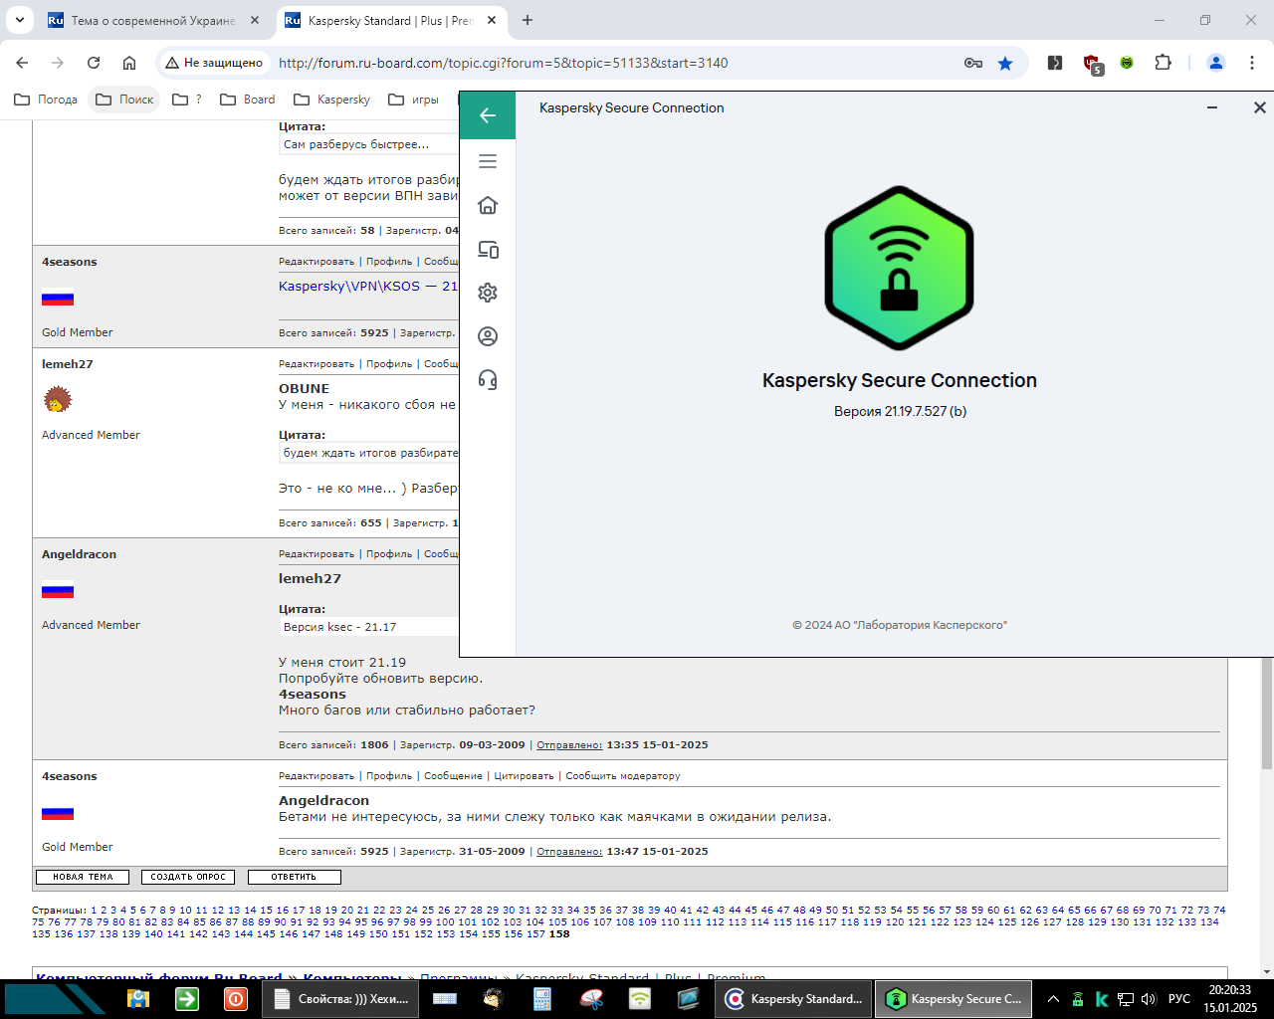Click username 'lemeh27' in the post author column
This screenshot has height=1019, width=1274.
pyautogui.click(x=68, y=364)
